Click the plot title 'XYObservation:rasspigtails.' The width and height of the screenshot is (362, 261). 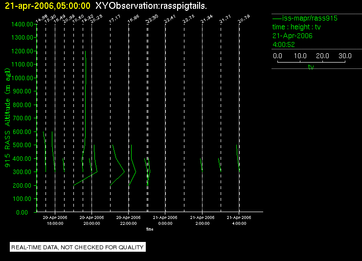[151, 6]
